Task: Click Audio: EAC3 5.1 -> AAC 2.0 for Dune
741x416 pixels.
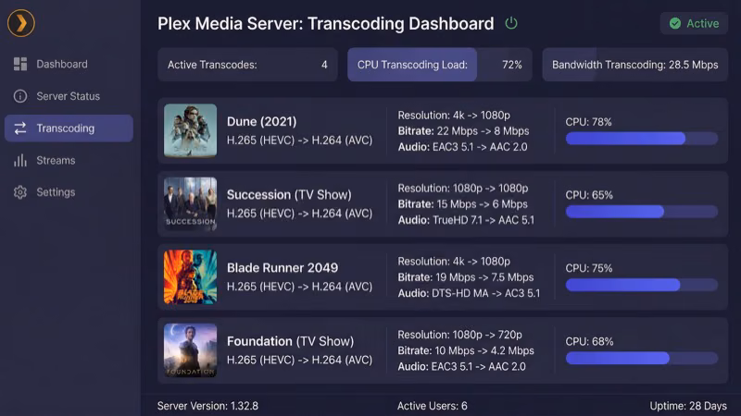Action: click(x=462, y=147)
